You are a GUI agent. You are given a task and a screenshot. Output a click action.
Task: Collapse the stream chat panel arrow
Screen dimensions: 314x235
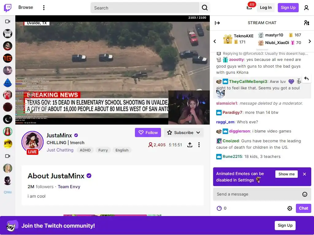(x=217, y=23)
